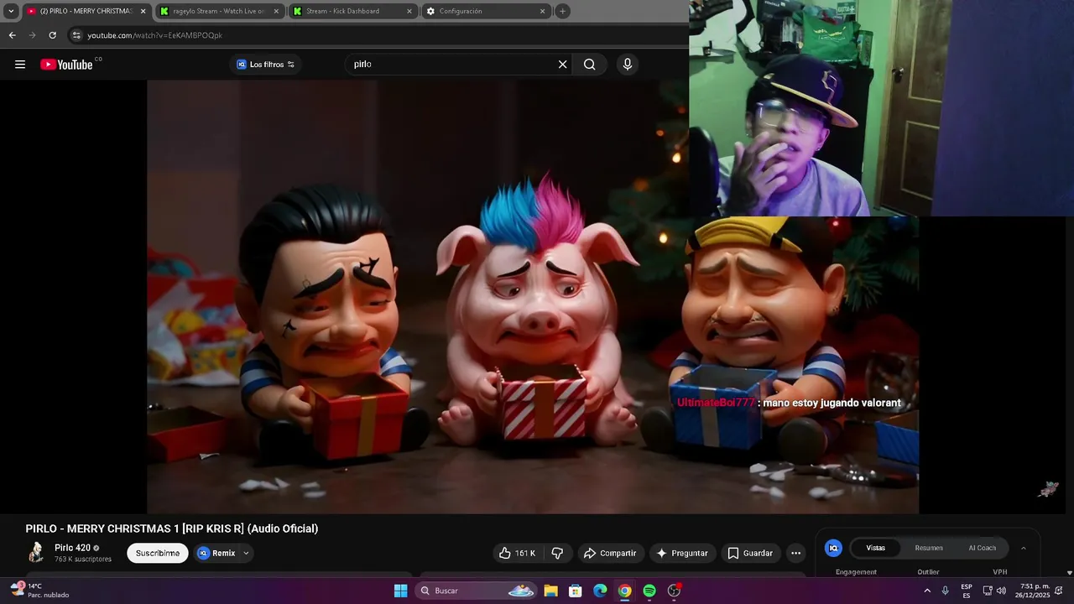Screen dimensions: 1074x604
Task: Close the Configuración tab
Action: [542, 11]
